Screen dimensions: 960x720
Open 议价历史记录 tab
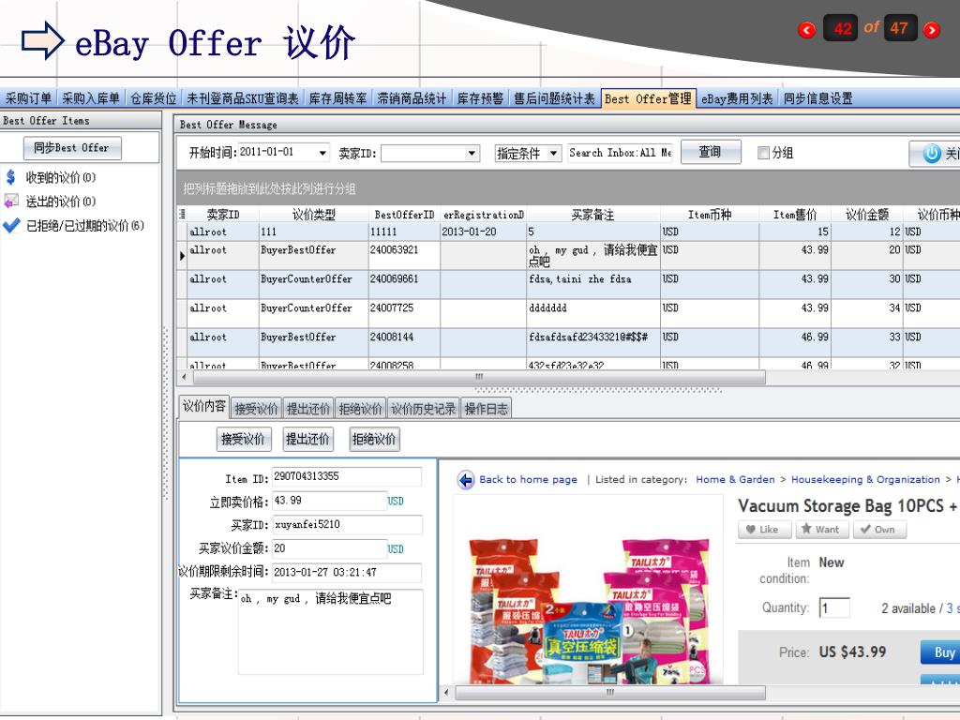click(423, 409)
